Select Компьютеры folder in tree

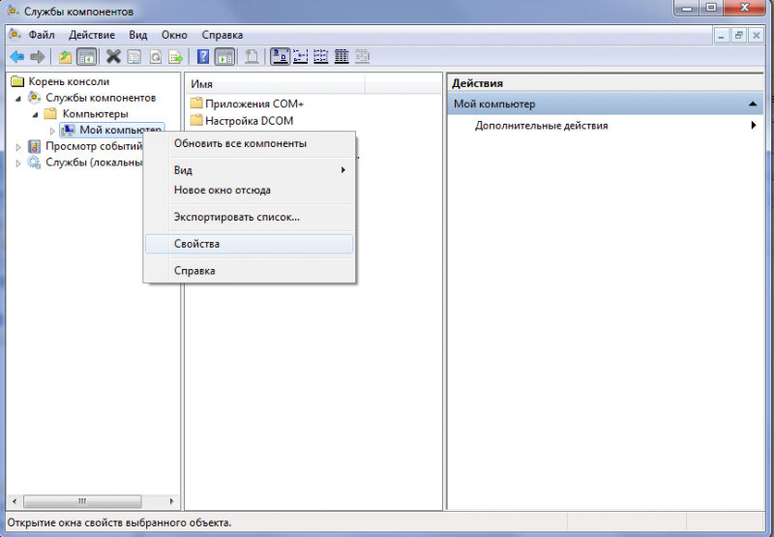95,114
